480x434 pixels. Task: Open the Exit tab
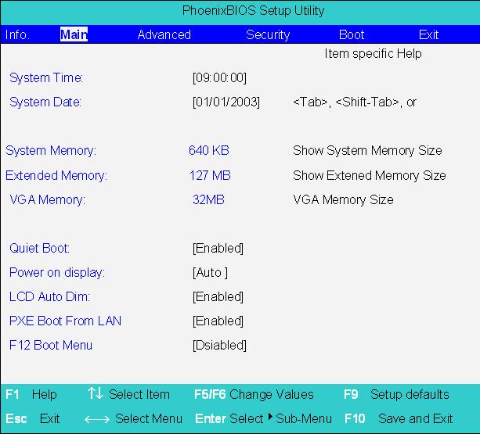[428, 34]
